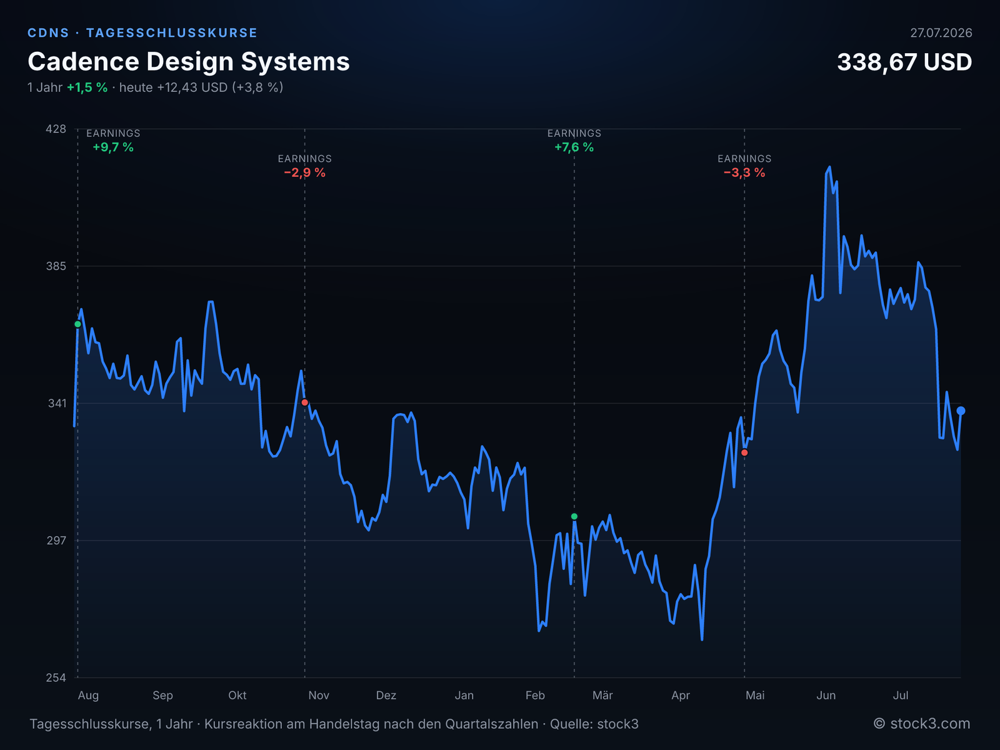Click the footer note mentioning Quelle: stock3

click(334, 724)
